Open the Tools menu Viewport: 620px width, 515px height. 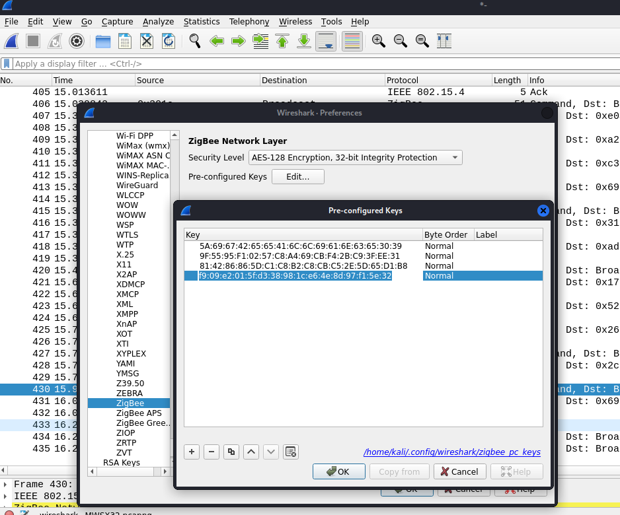tap(331, 22)
